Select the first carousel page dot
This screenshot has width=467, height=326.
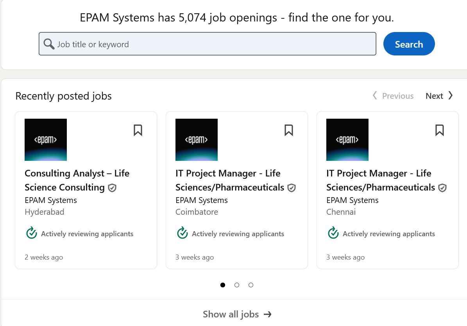222,285
